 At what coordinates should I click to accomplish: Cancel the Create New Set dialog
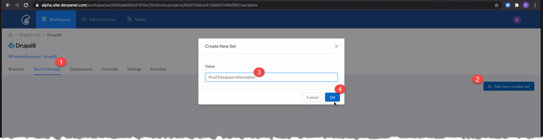[x=312, y=97]
